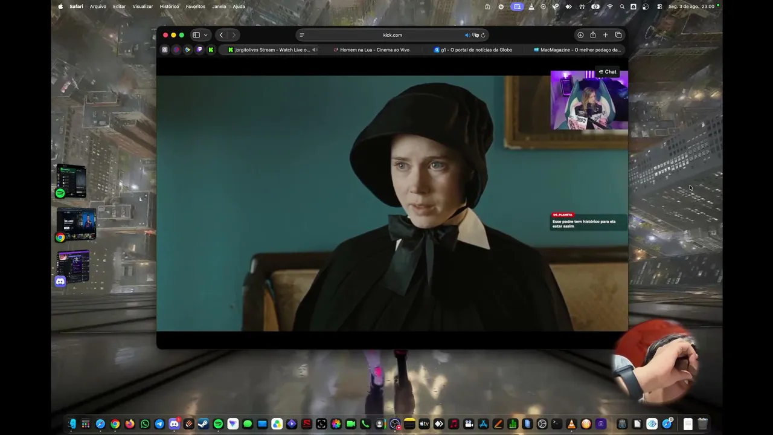Open the tab groups dropdown arrow
Screen dimensions: 773x435
coord(205,35)
